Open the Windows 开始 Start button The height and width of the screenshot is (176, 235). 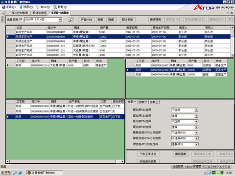(6, 173)
